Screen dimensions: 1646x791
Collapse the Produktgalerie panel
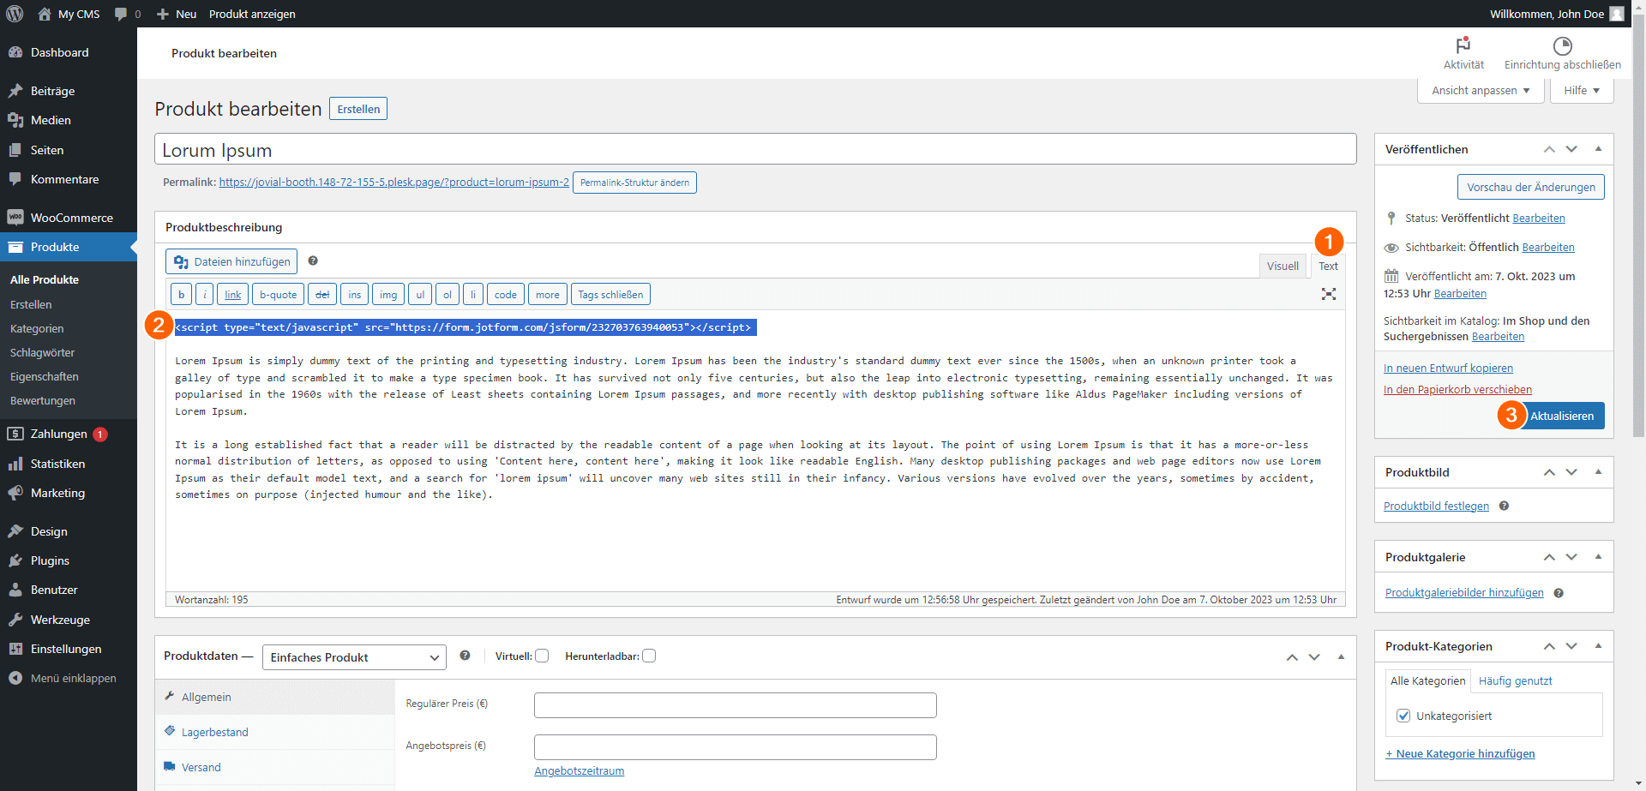coord(1598,557)
